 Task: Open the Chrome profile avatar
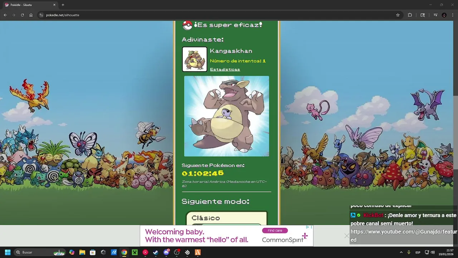[444, 15]
